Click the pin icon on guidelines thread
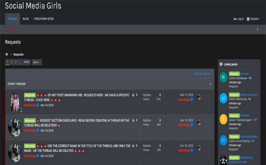Image resolution: width=266 pixels, height=165 pixels. (137, 120)
